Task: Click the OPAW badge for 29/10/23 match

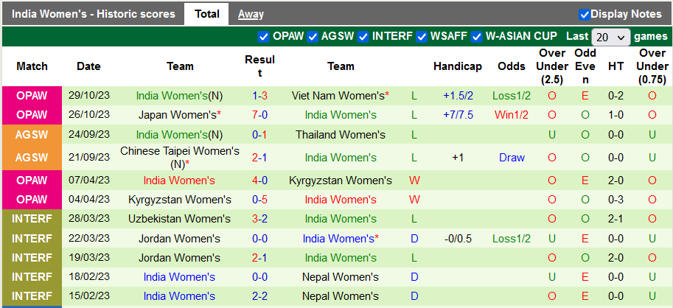Action: coord(32,96)
